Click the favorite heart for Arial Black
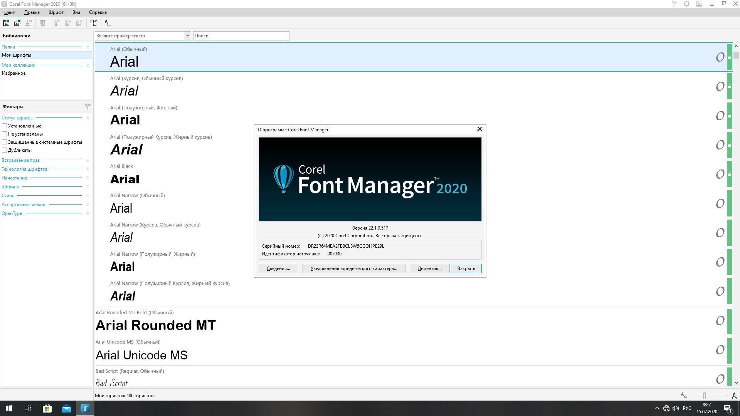The image size is (740, 416). click(720, 174)
